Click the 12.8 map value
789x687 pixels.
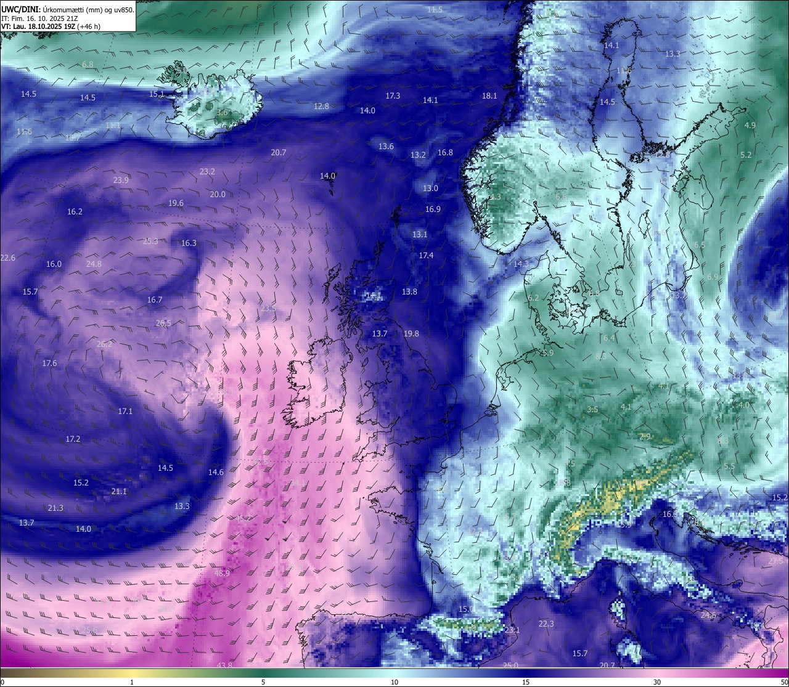click(321, 106)
